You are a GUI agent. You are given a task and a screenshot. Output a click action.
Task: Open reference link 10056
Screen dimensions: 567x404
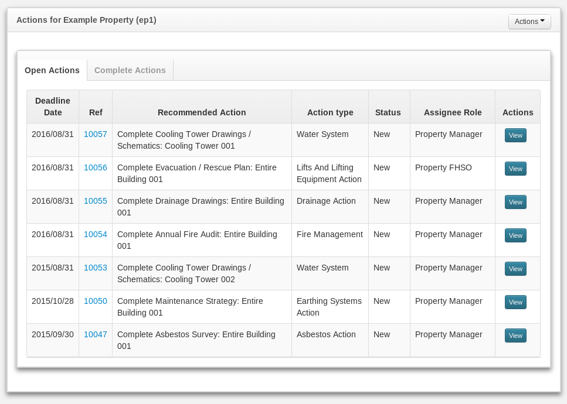coord(95,167)
